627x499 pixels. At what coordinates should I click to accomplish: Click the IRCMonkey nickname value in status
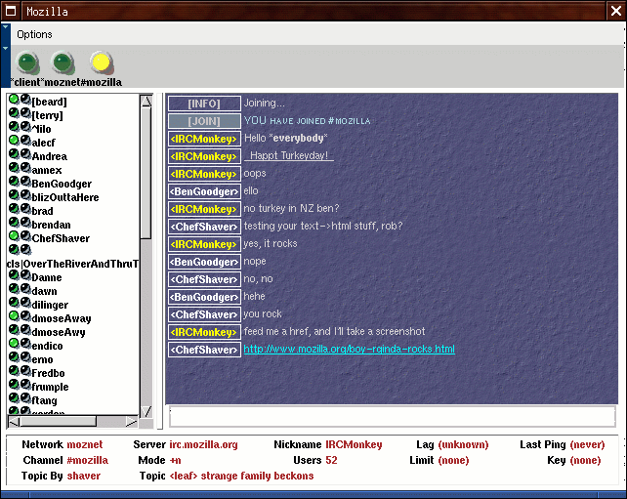click(354, 444)
